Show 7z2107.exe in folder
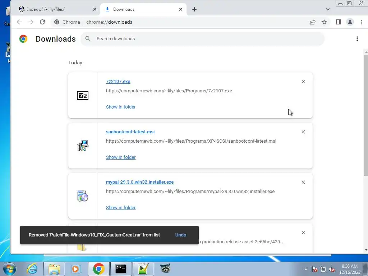The width and height of the screenshot is (368, 276). [121, 107]
